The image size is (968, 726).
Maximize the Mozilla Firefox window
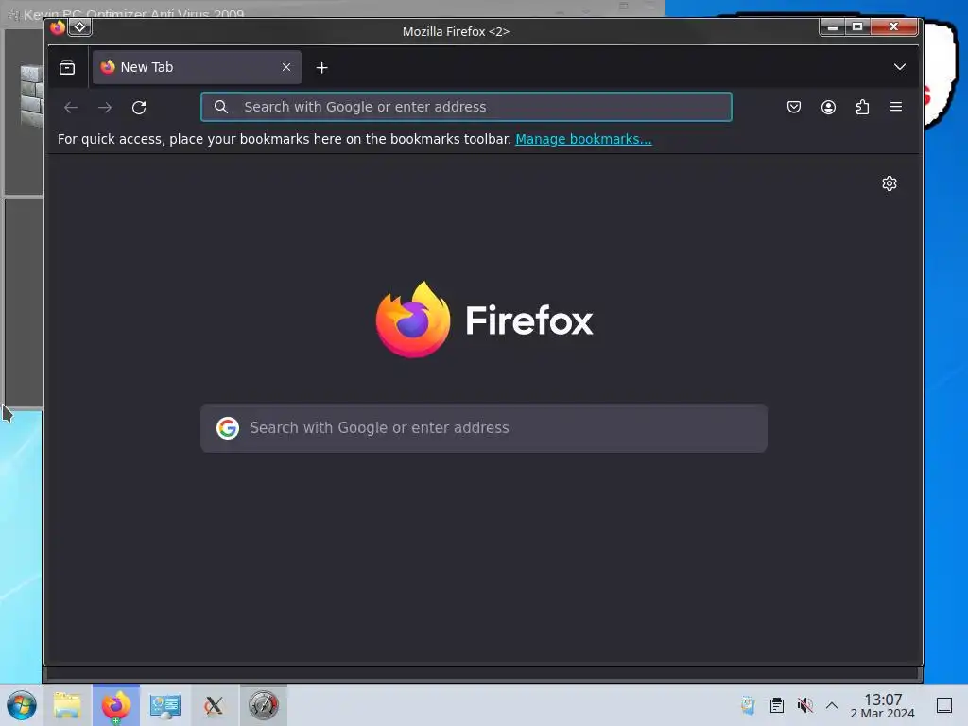857,27
